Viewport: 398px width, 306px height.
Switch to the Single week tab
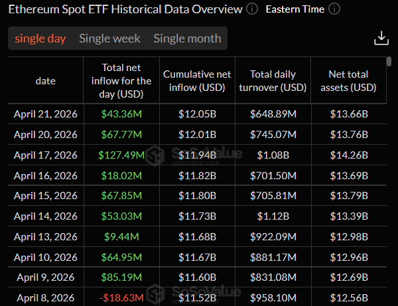coord(109,38)
